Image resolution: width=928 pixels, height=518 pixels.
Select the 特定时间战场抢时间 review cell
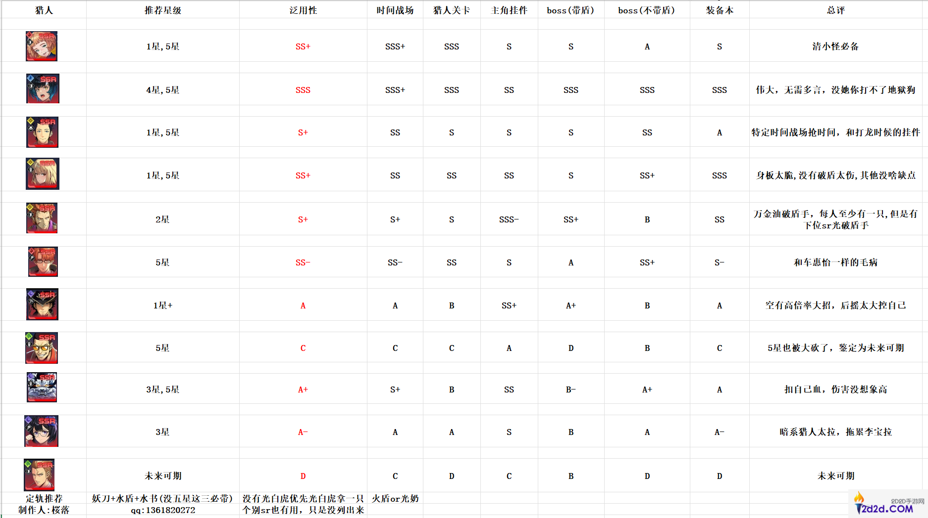click(x=836, y=132)
